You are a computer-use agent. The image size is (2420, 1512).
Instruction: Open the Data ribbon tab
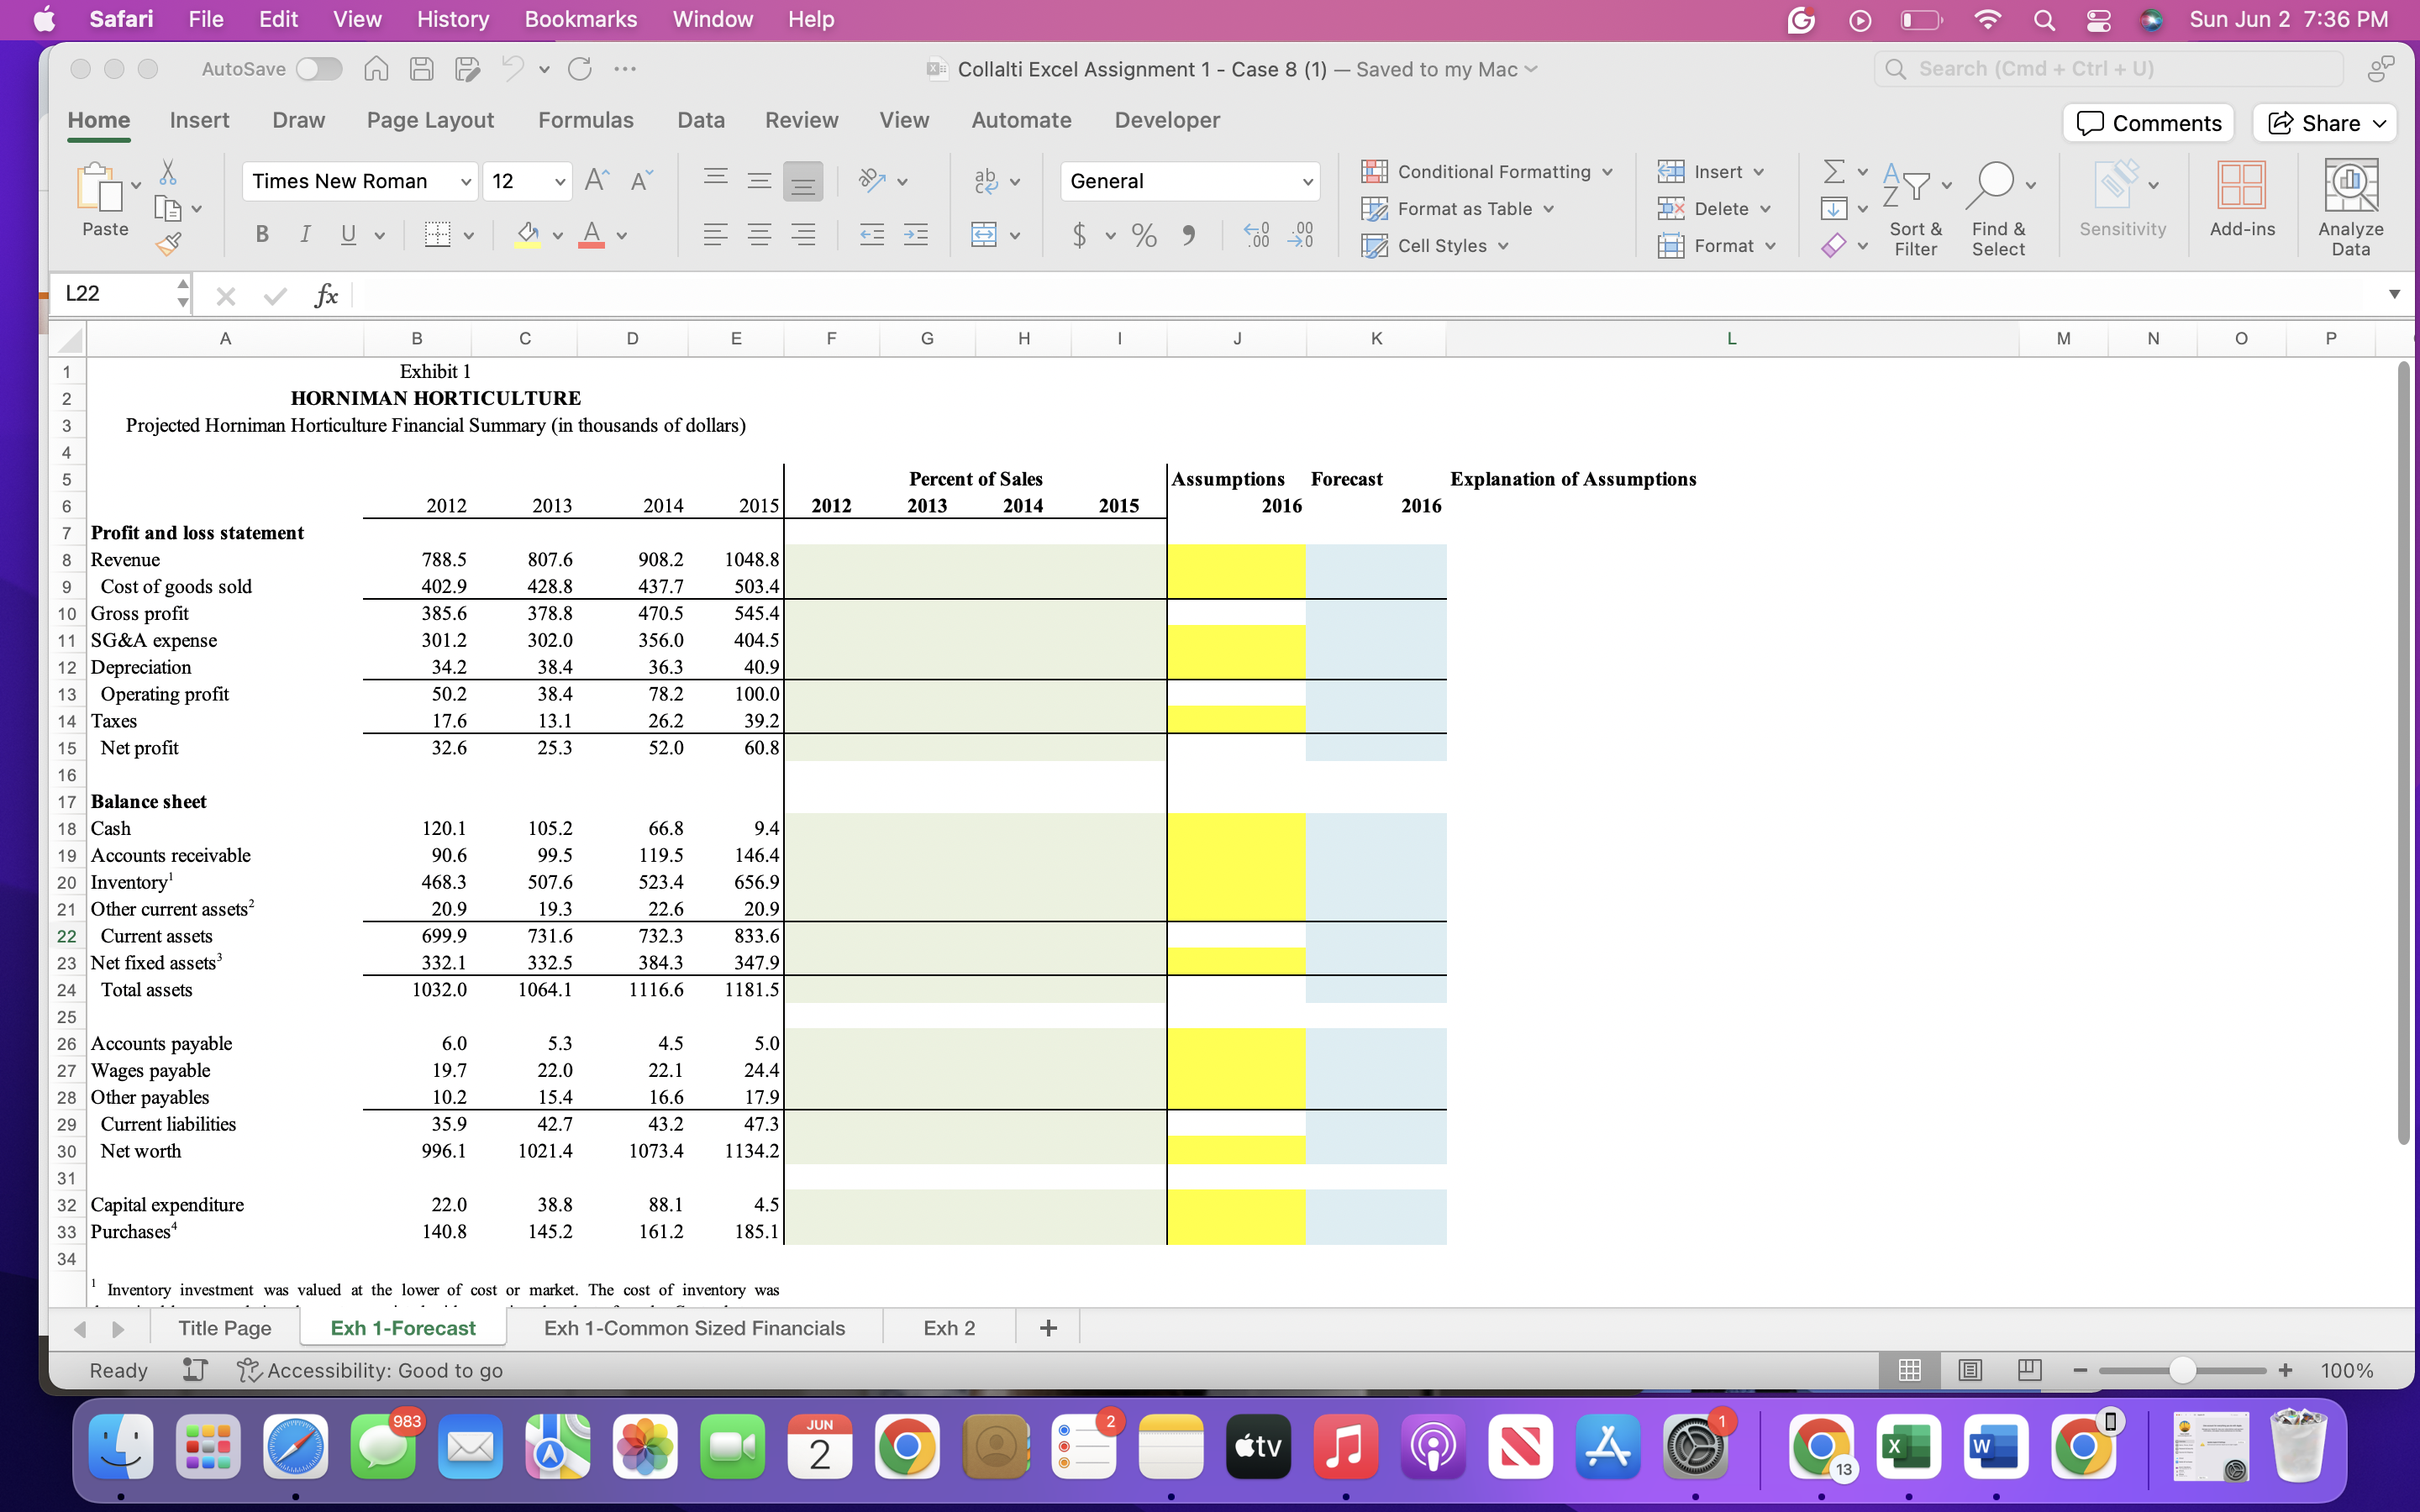click(x=700, y=120)
